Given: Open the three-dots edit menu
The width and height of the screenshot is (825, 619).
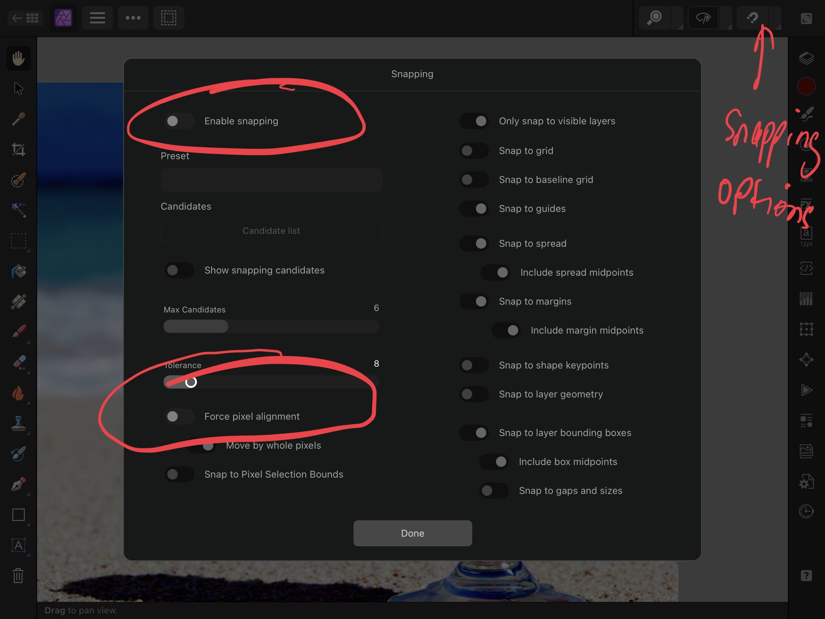Looking at the screenshot, I should point(133,18).
